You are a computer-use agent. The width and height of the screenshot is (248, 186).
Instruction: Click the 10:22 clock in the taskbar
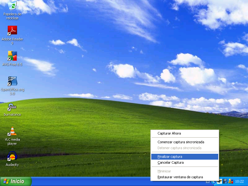[240, 181]
